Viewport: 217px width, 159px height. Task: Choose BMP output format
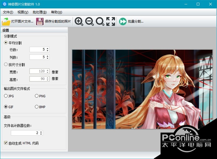(37, 107)
